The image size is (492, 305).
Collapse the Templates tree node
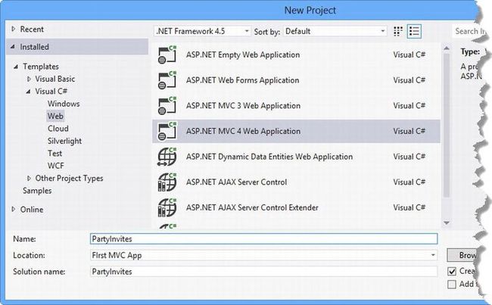[x=16, y=67]
